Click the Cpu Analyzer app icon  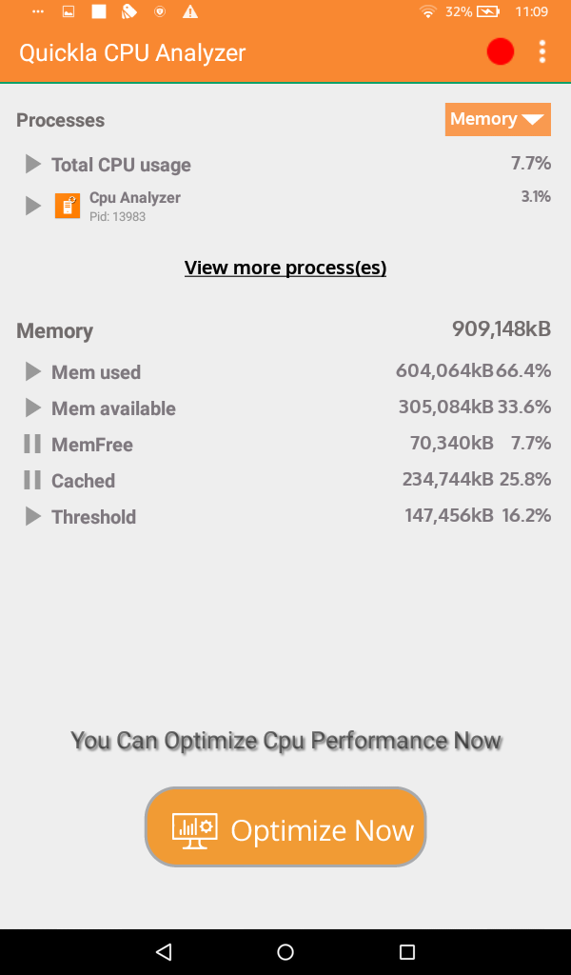click(67, 205)
